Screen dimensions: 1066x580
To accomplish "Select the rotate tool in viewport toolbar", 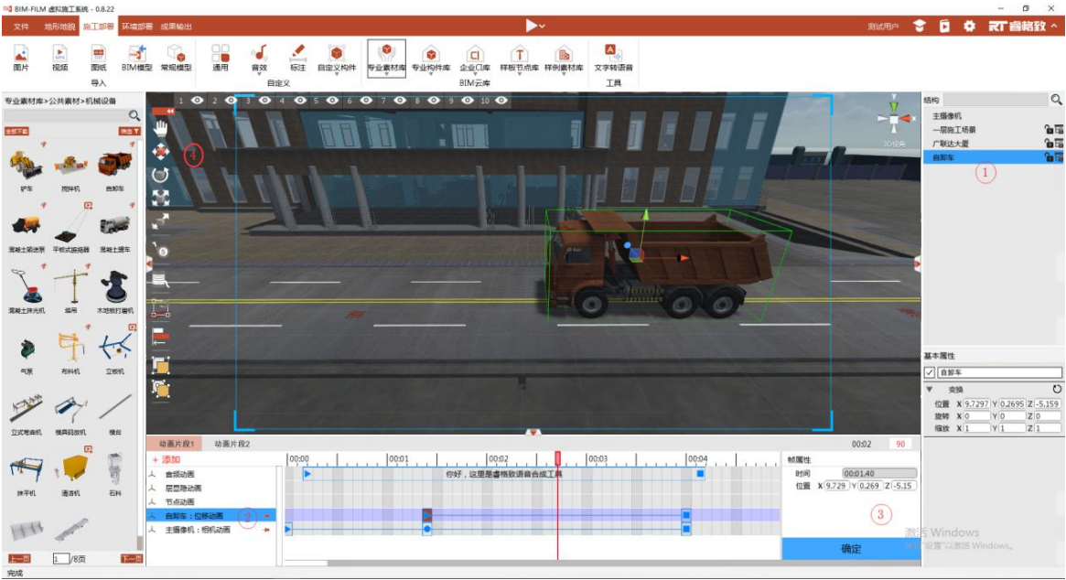I will (160, 175).
